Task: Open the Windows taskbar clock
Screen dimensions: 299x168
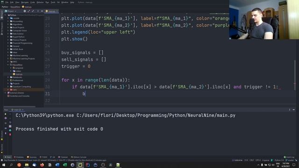Action: [285, 165]
